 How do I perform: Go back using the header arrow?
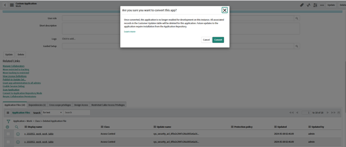tap(5, 5)
